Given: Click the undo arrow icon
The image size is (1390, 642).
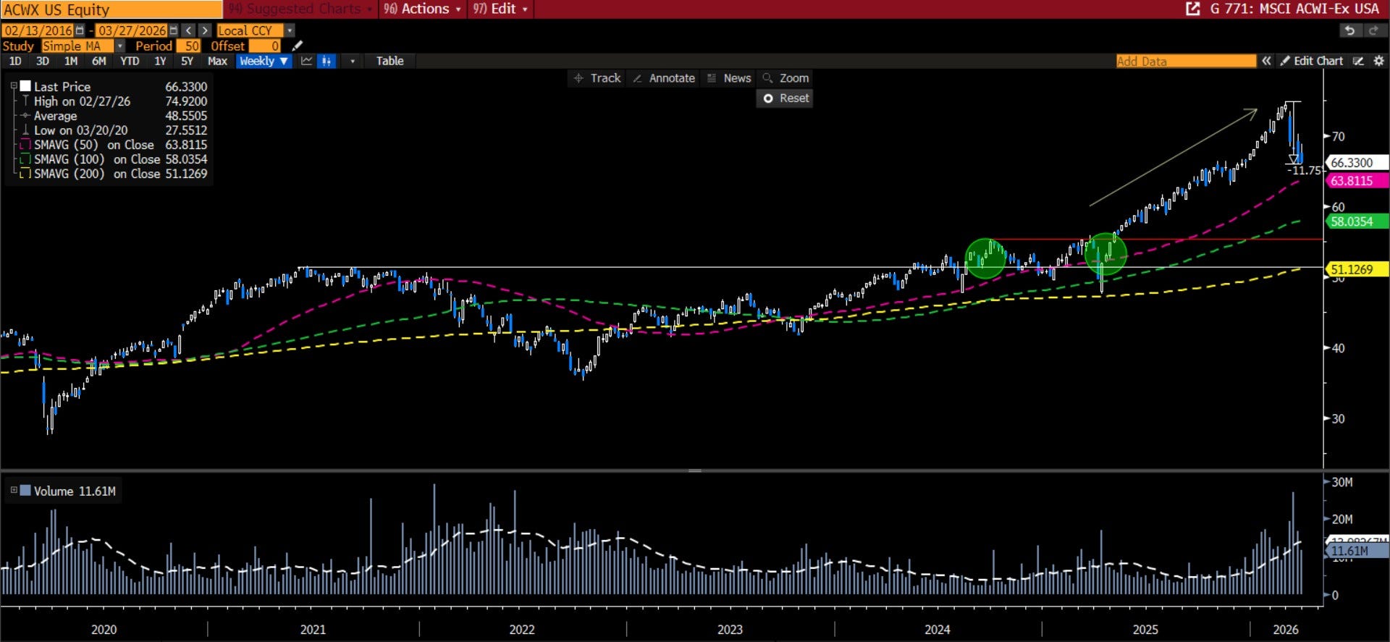Looking at the screenshot, I should pyautogui.click(x=1349, y=30).
